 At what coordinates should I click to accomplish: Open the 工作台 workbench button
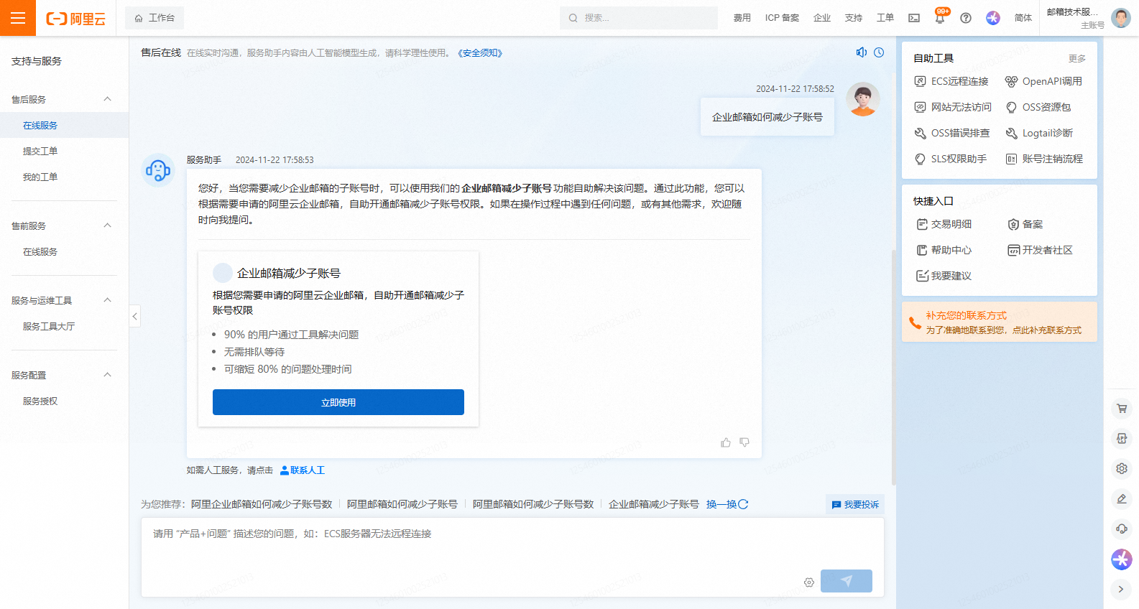(155, 18)
